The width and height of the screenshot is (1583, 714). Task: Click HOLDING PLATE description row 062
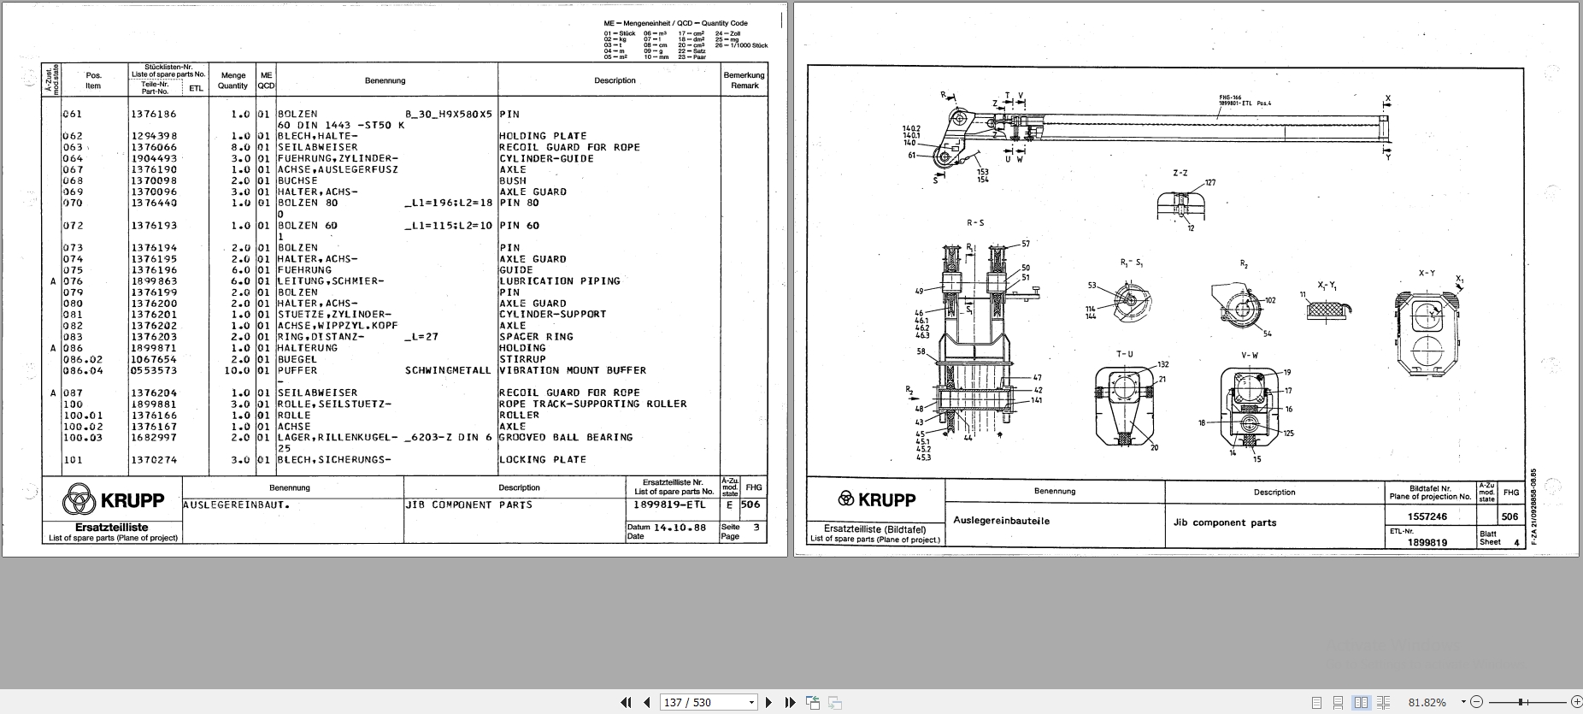543,136
